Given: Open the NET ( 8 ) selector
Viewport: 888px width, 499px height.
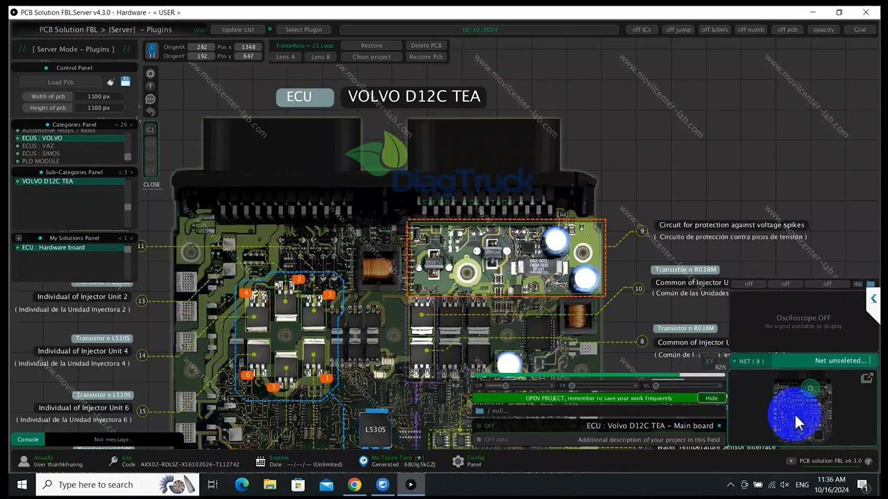Looking at the screenshot, I should pyautogui.click(x=751, y=361).
